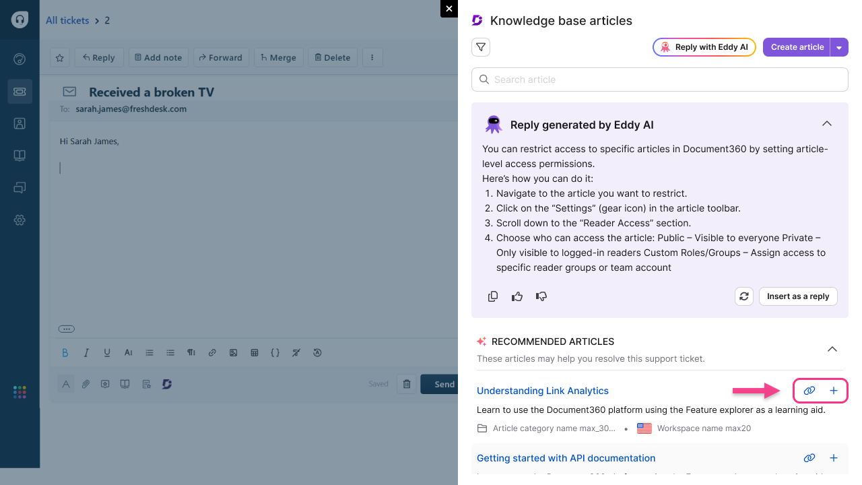This screenshot has height=485, width=862.
Task: Click the Search article input field
Action: [x=660, y=79]
